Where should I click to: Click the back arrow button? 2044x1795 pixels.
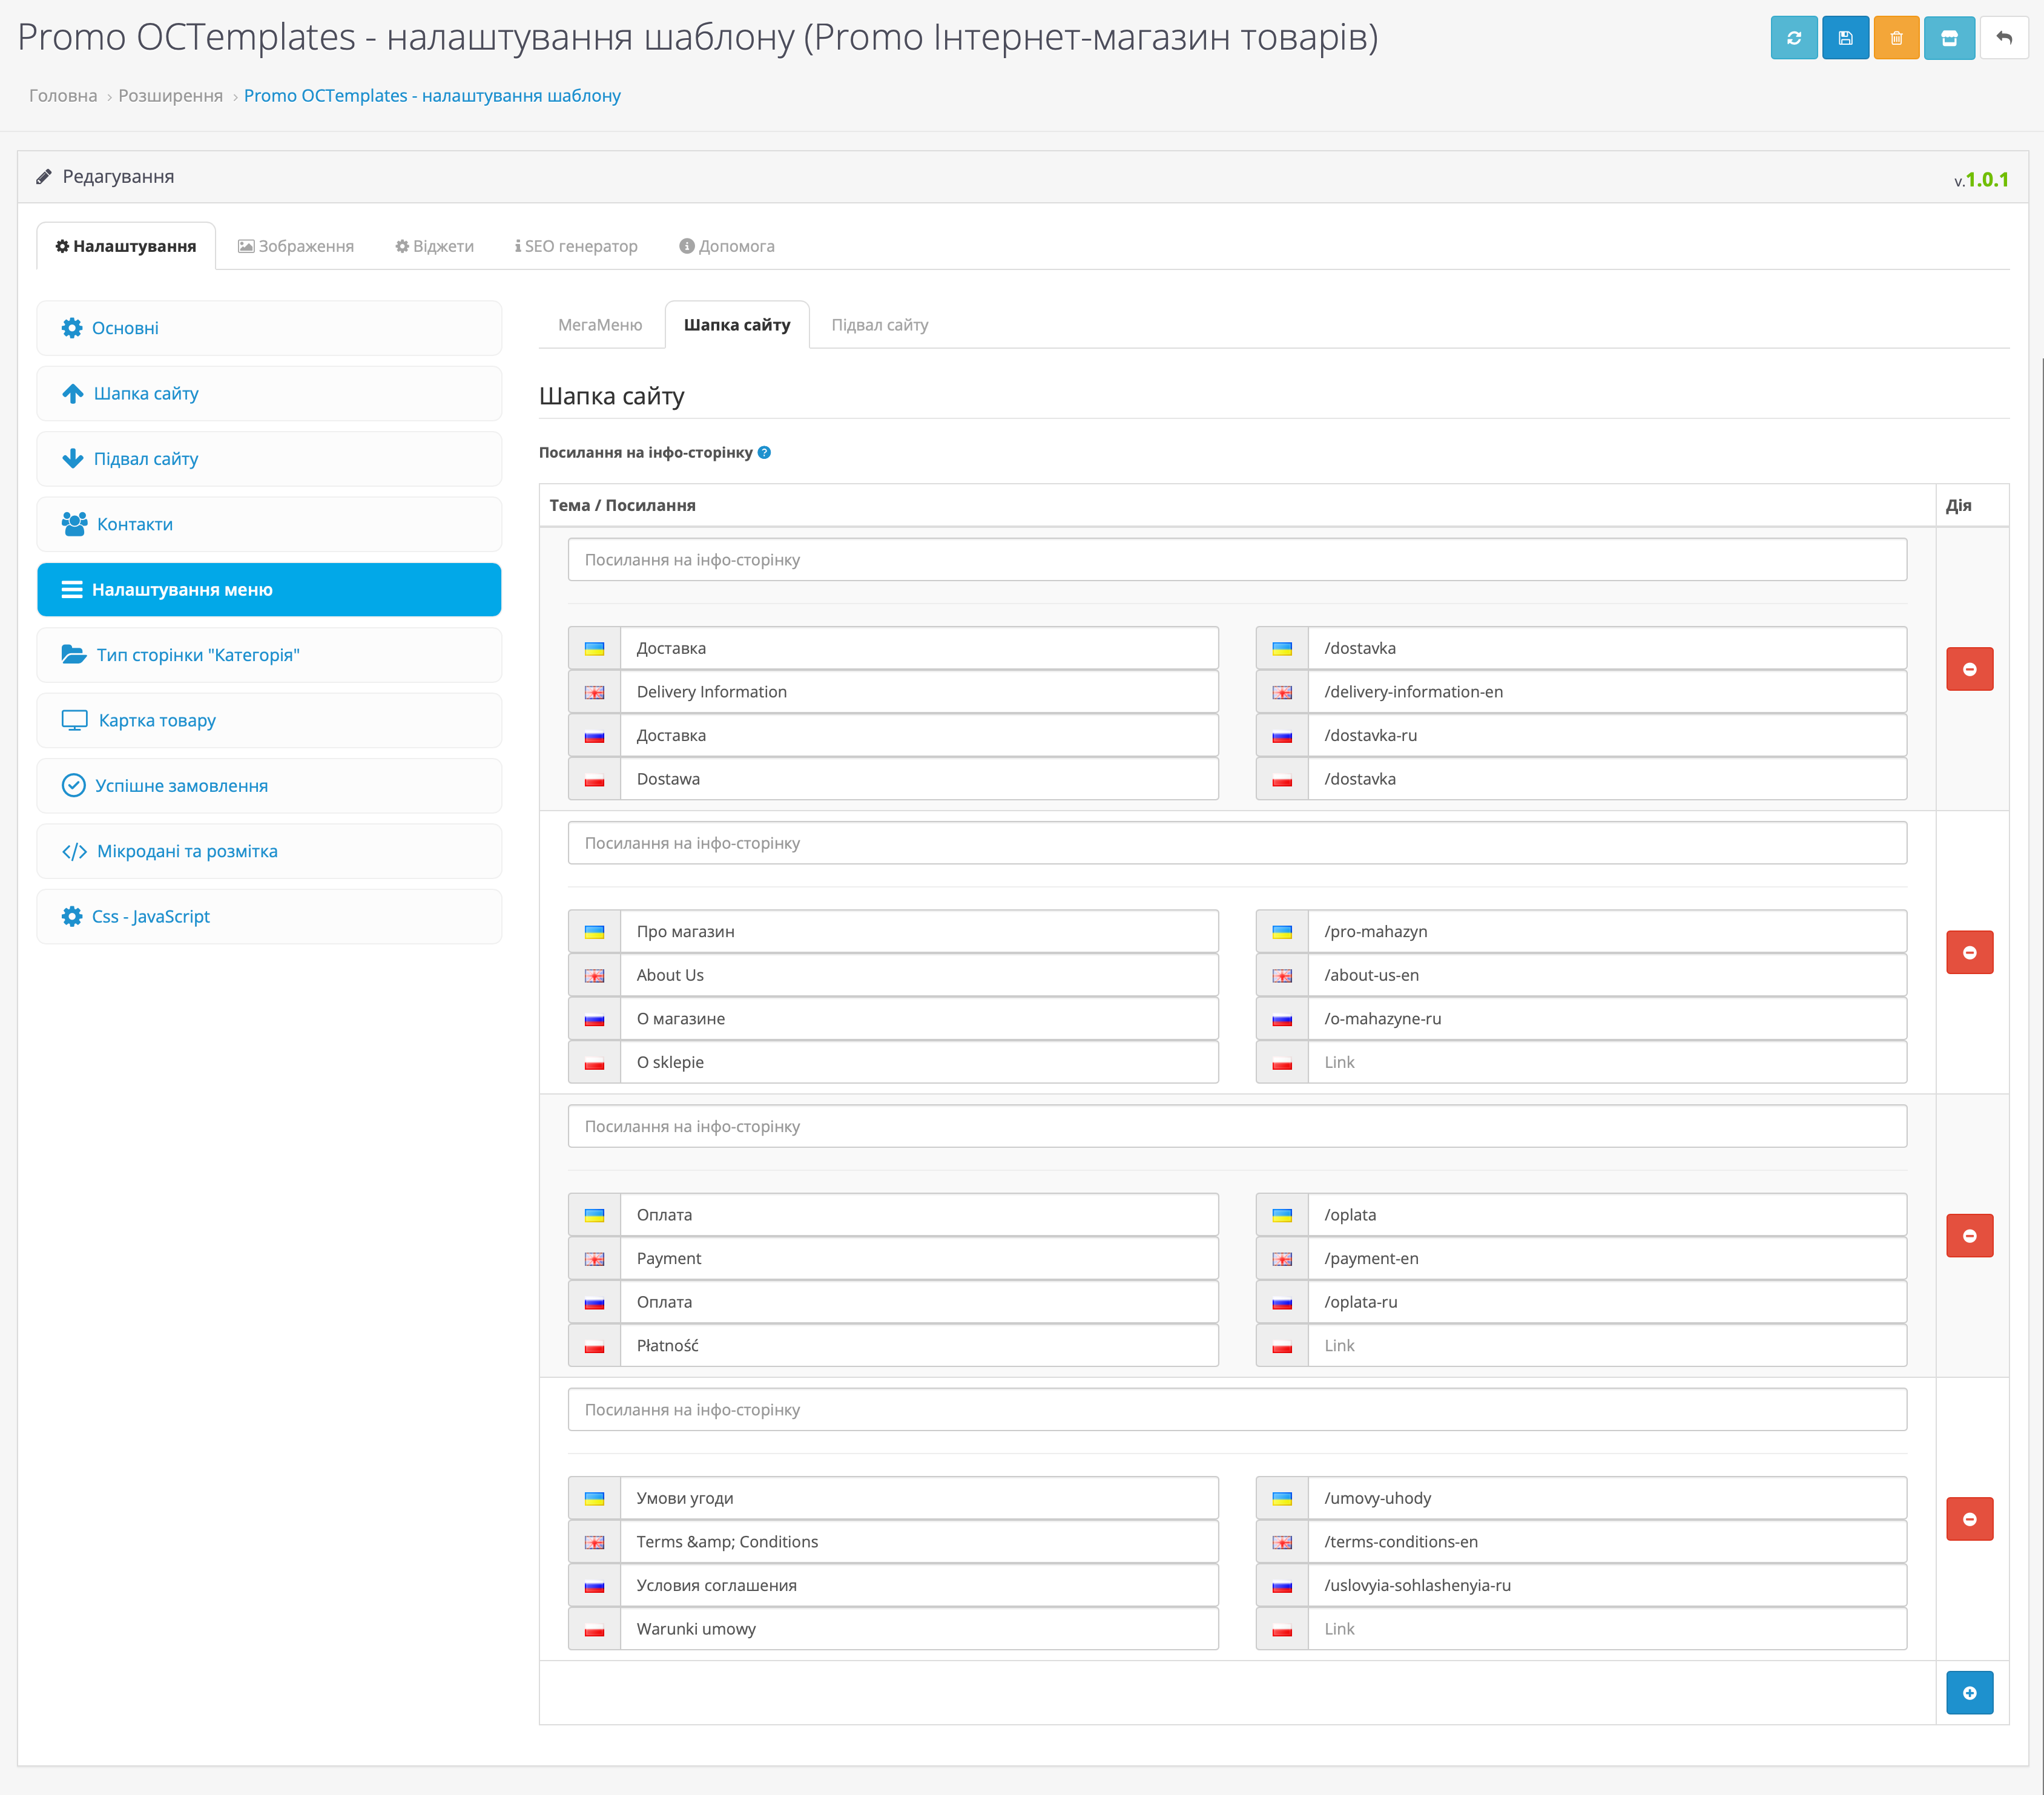tap(2003, 38)
